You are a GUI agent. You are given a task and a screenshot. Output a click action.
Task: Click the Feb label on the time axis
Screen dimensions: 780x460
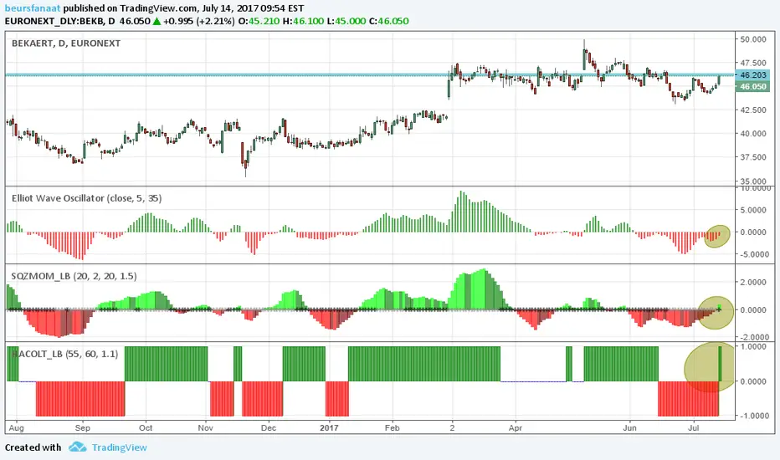pos(392,427)
